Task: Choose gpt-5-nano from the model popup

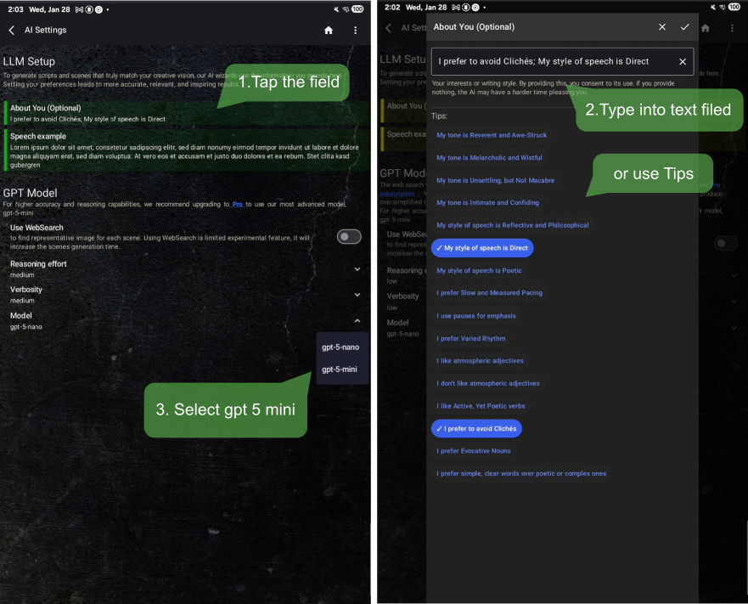Action: pos(339,347)
